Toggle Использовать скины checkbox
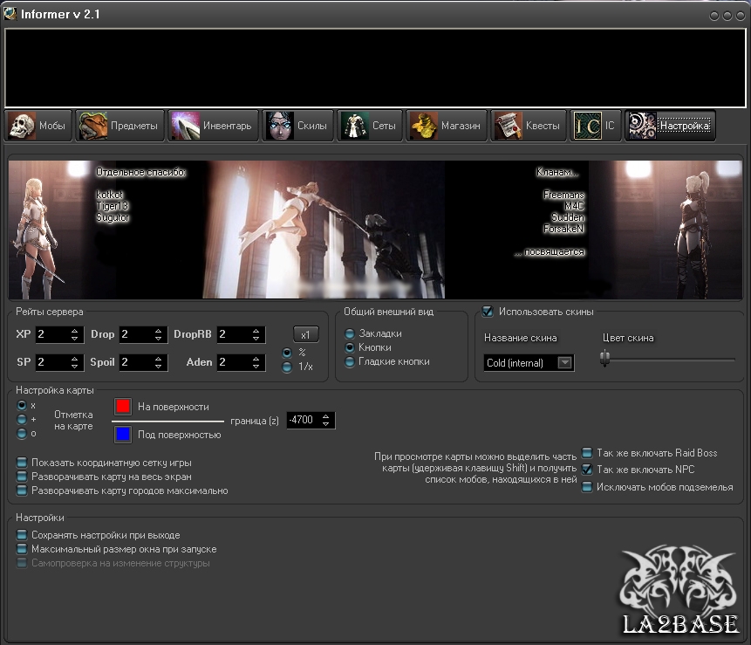751x645 pixels. click(488, 312)
